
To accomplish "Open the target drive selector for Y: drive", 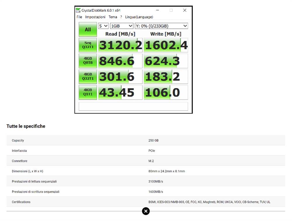I will pos(161,26).
